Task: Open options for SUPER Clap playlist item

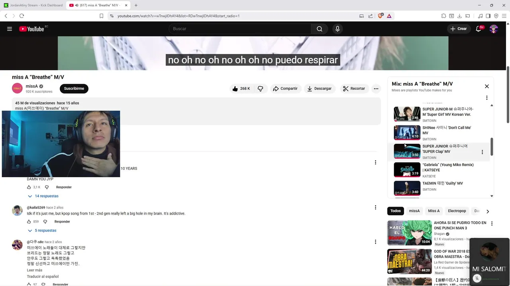Action: [482, 152]
